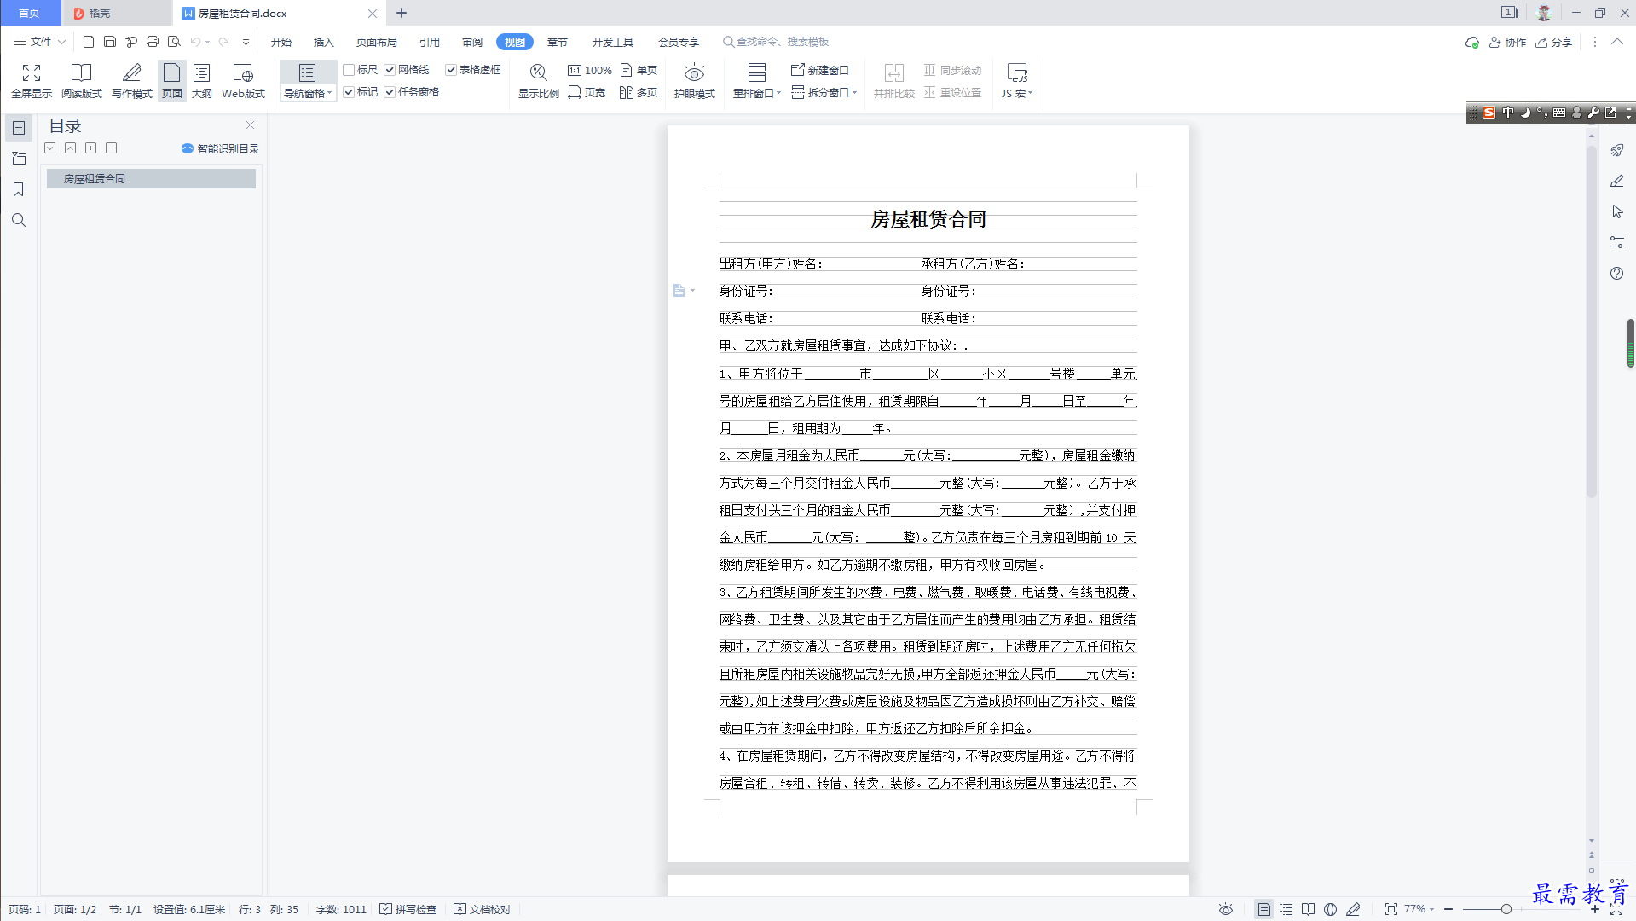Open the navigation pane dropdown
Screen dimensions: 1636x921
pyautogui.click(x=308, y=94)
